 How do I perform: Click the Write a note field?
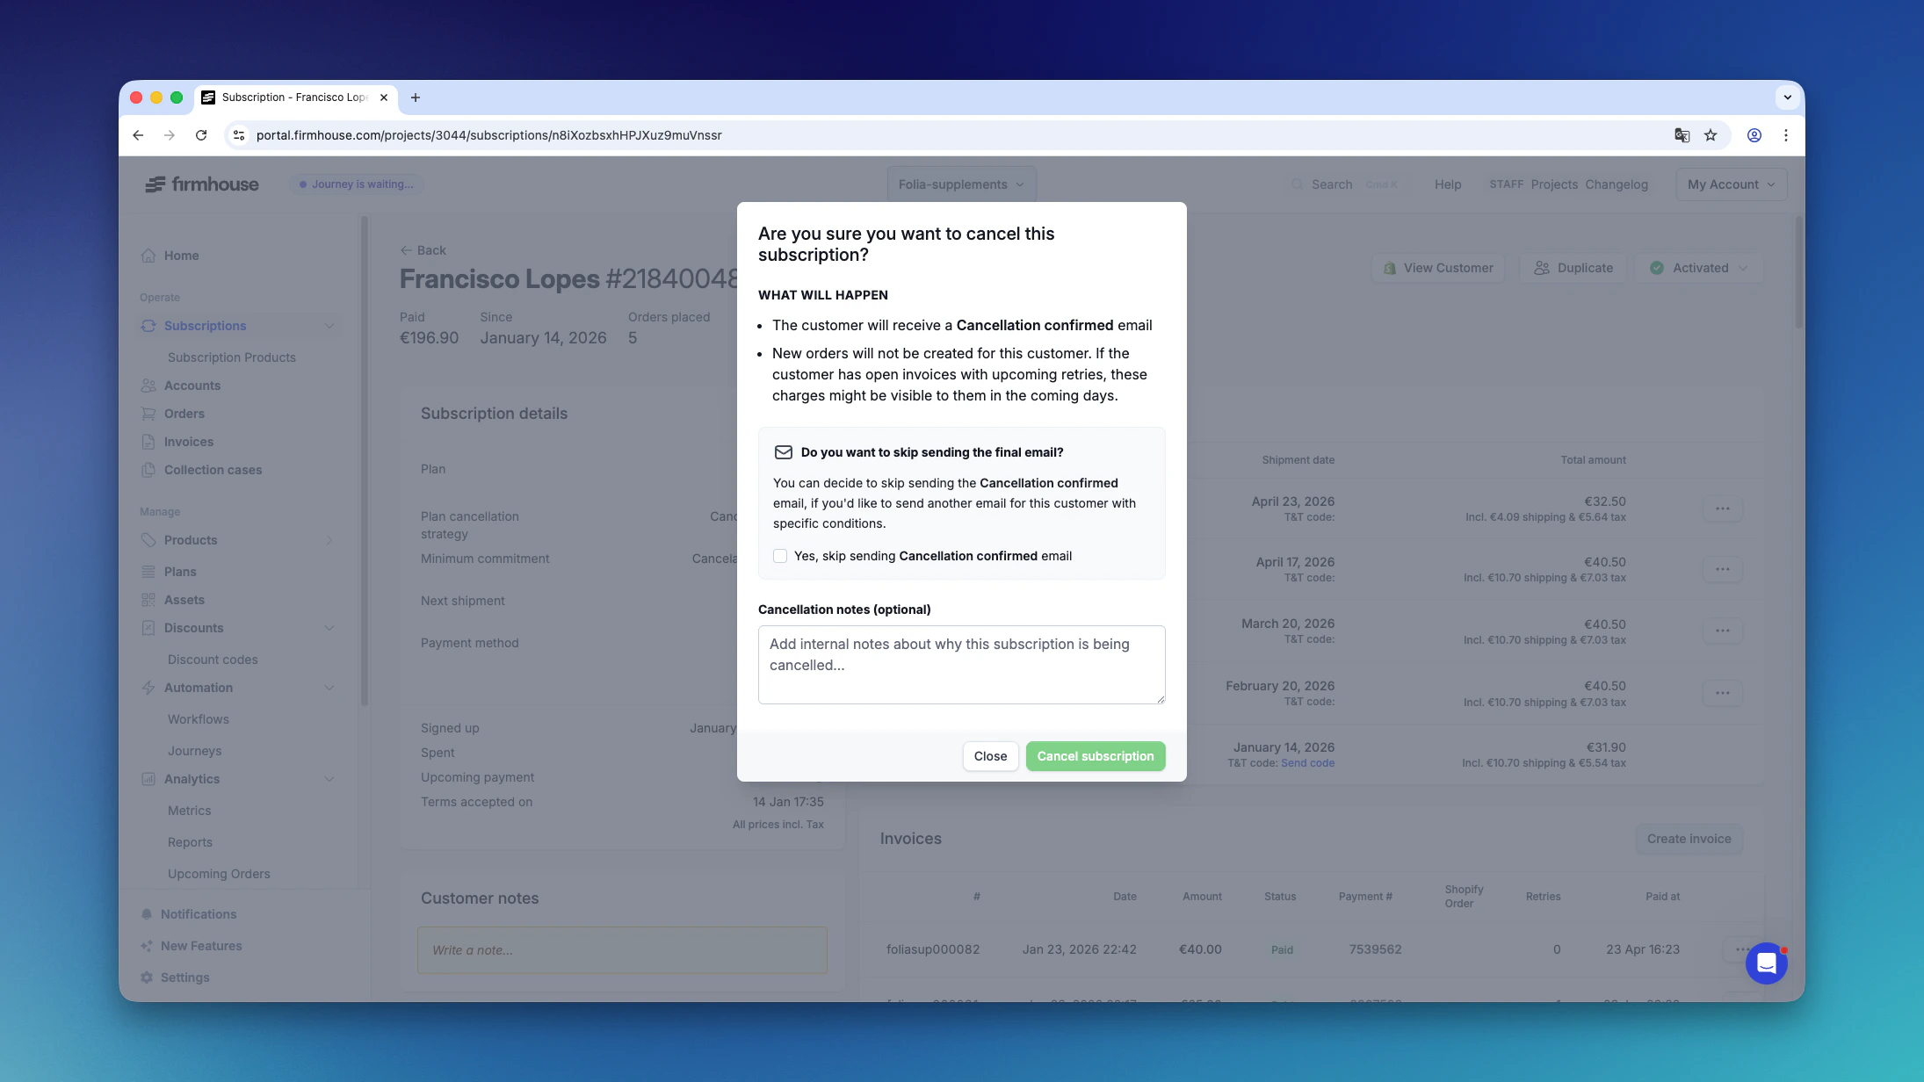tap(622, 950)
